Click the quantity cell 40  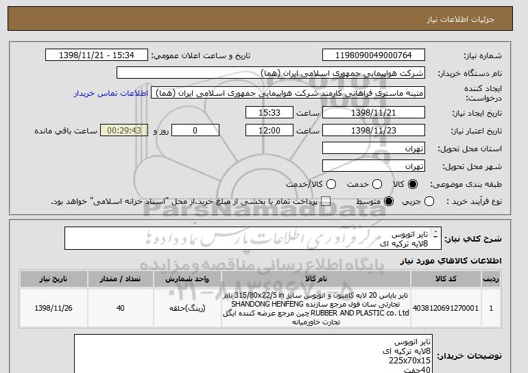click(x=121, y=308)
